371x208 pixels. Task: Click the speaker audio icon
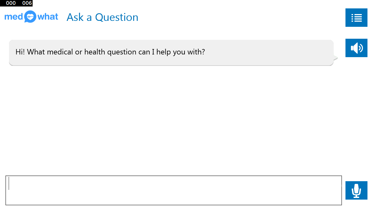click(356, 48)
